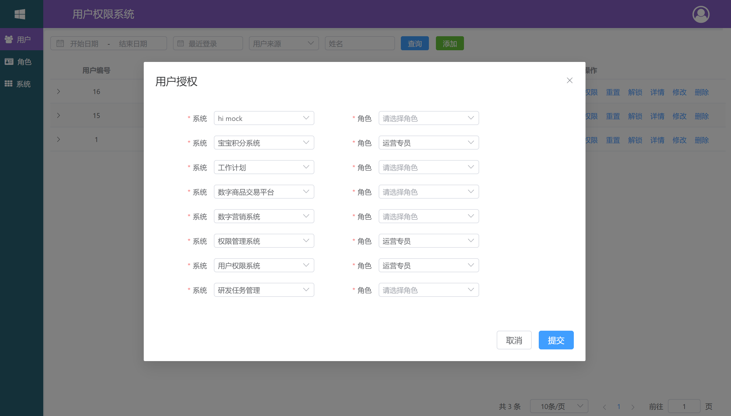Open the 角色 sidebar menu item
This screenshot has width=731, height=416.
click(x=22, y=62)
